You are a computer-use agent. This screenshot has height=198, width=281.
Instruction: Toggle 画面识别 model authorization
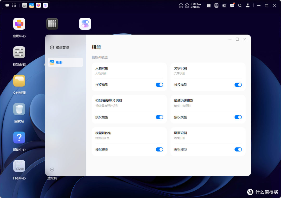pos(238,149)
